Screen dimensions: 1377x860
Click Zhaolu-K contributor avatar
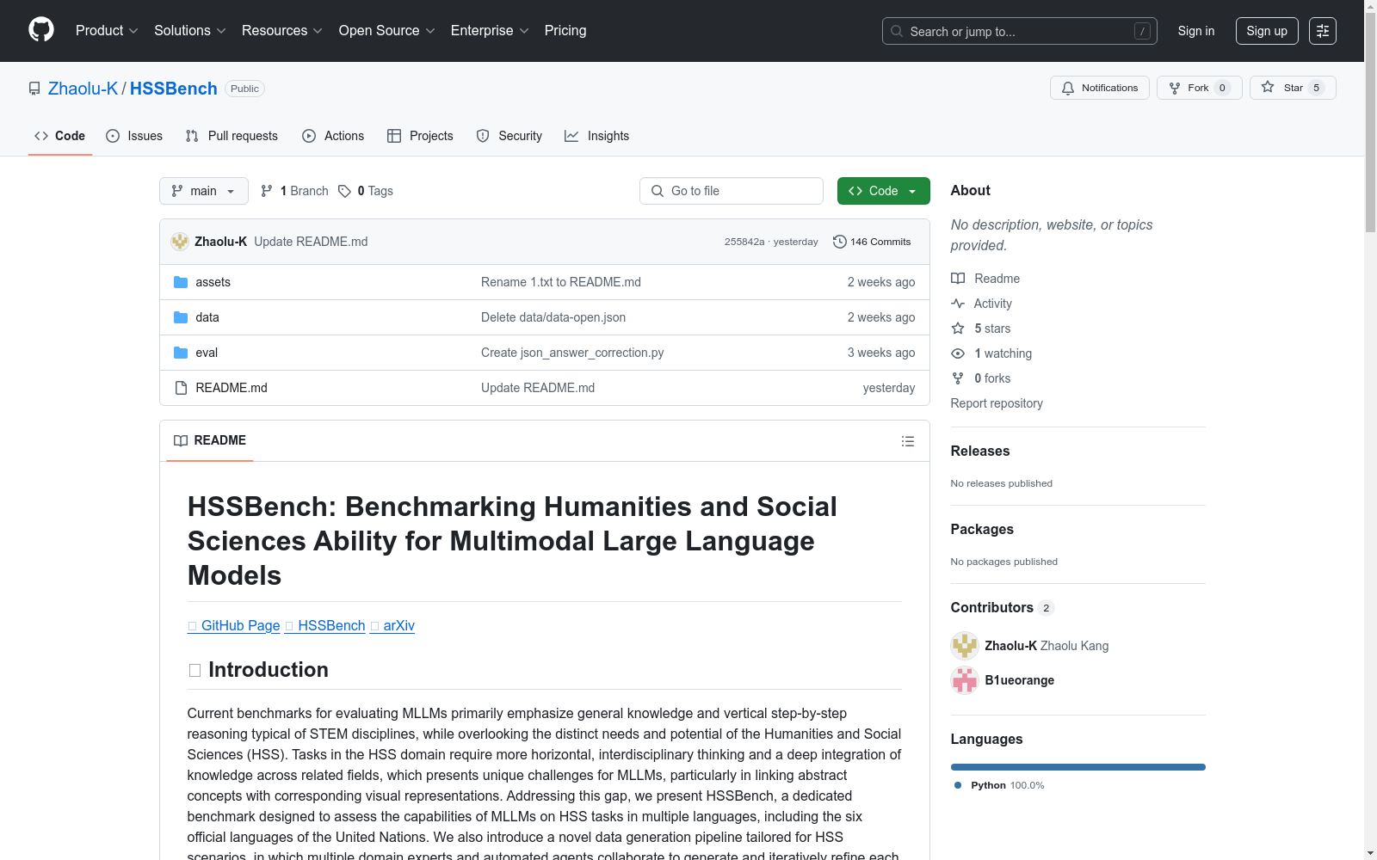[x=965, y=646]
